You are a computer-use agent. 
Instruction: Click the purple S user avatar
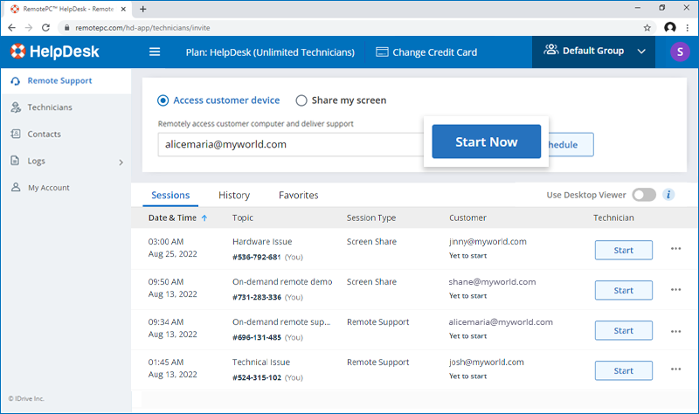point(679,52)
